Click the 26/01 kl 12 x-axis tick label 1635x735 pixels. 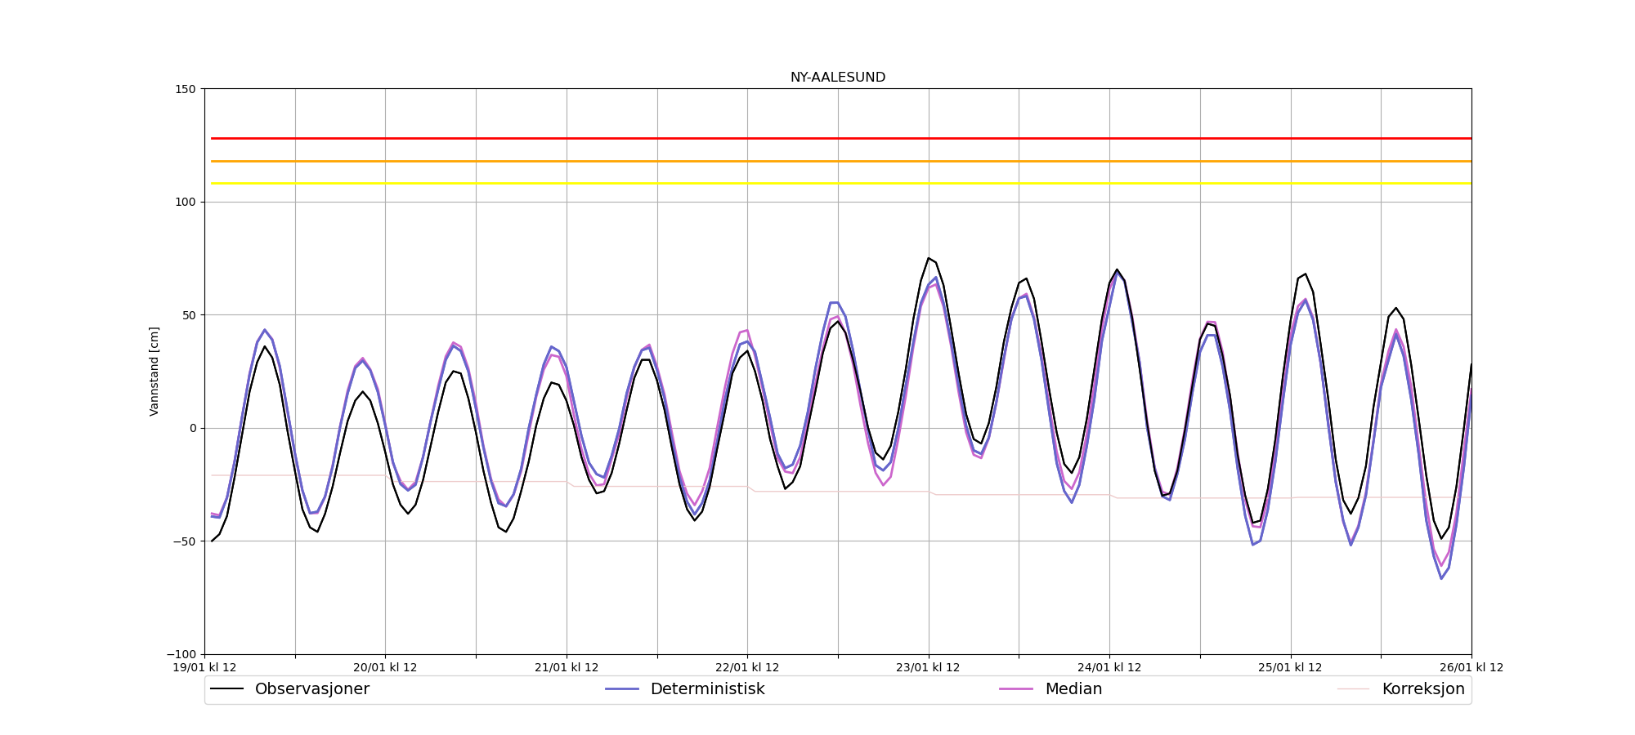1471,668
